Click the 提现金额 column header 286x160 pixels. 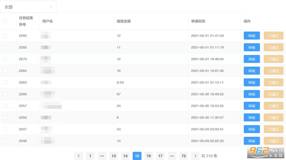tap(124, 21)
